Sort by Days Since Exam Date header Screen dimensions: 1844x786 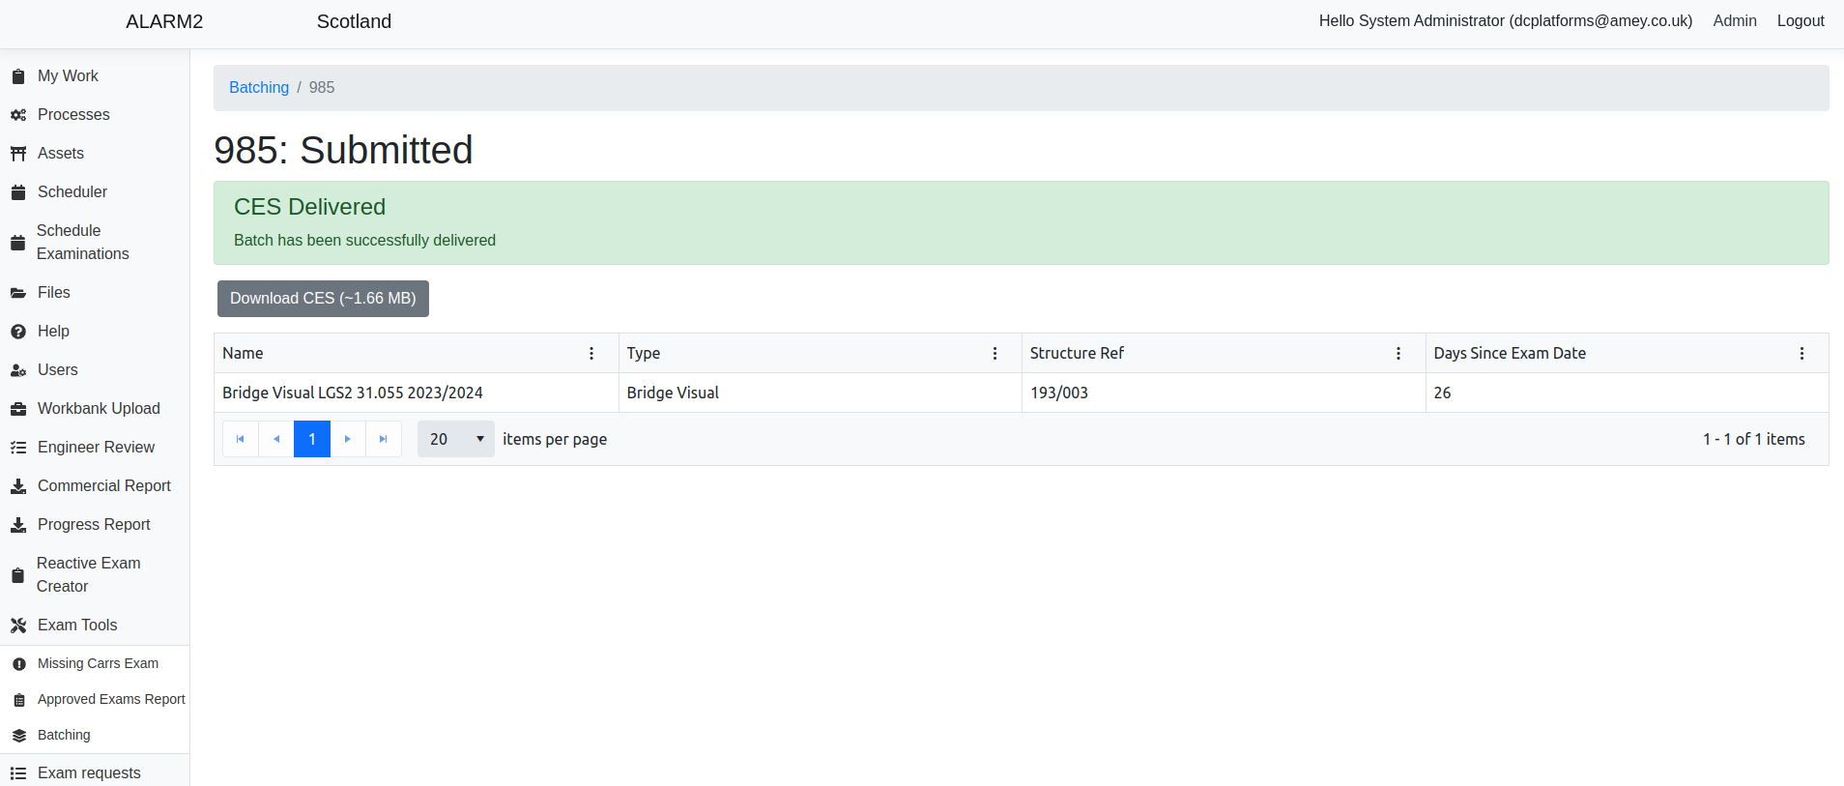pyautogui.click(x=1510, y=353)
